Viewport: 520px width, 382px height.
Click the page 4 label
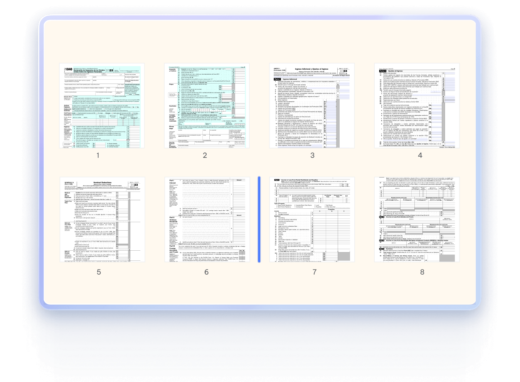point(420,155)
